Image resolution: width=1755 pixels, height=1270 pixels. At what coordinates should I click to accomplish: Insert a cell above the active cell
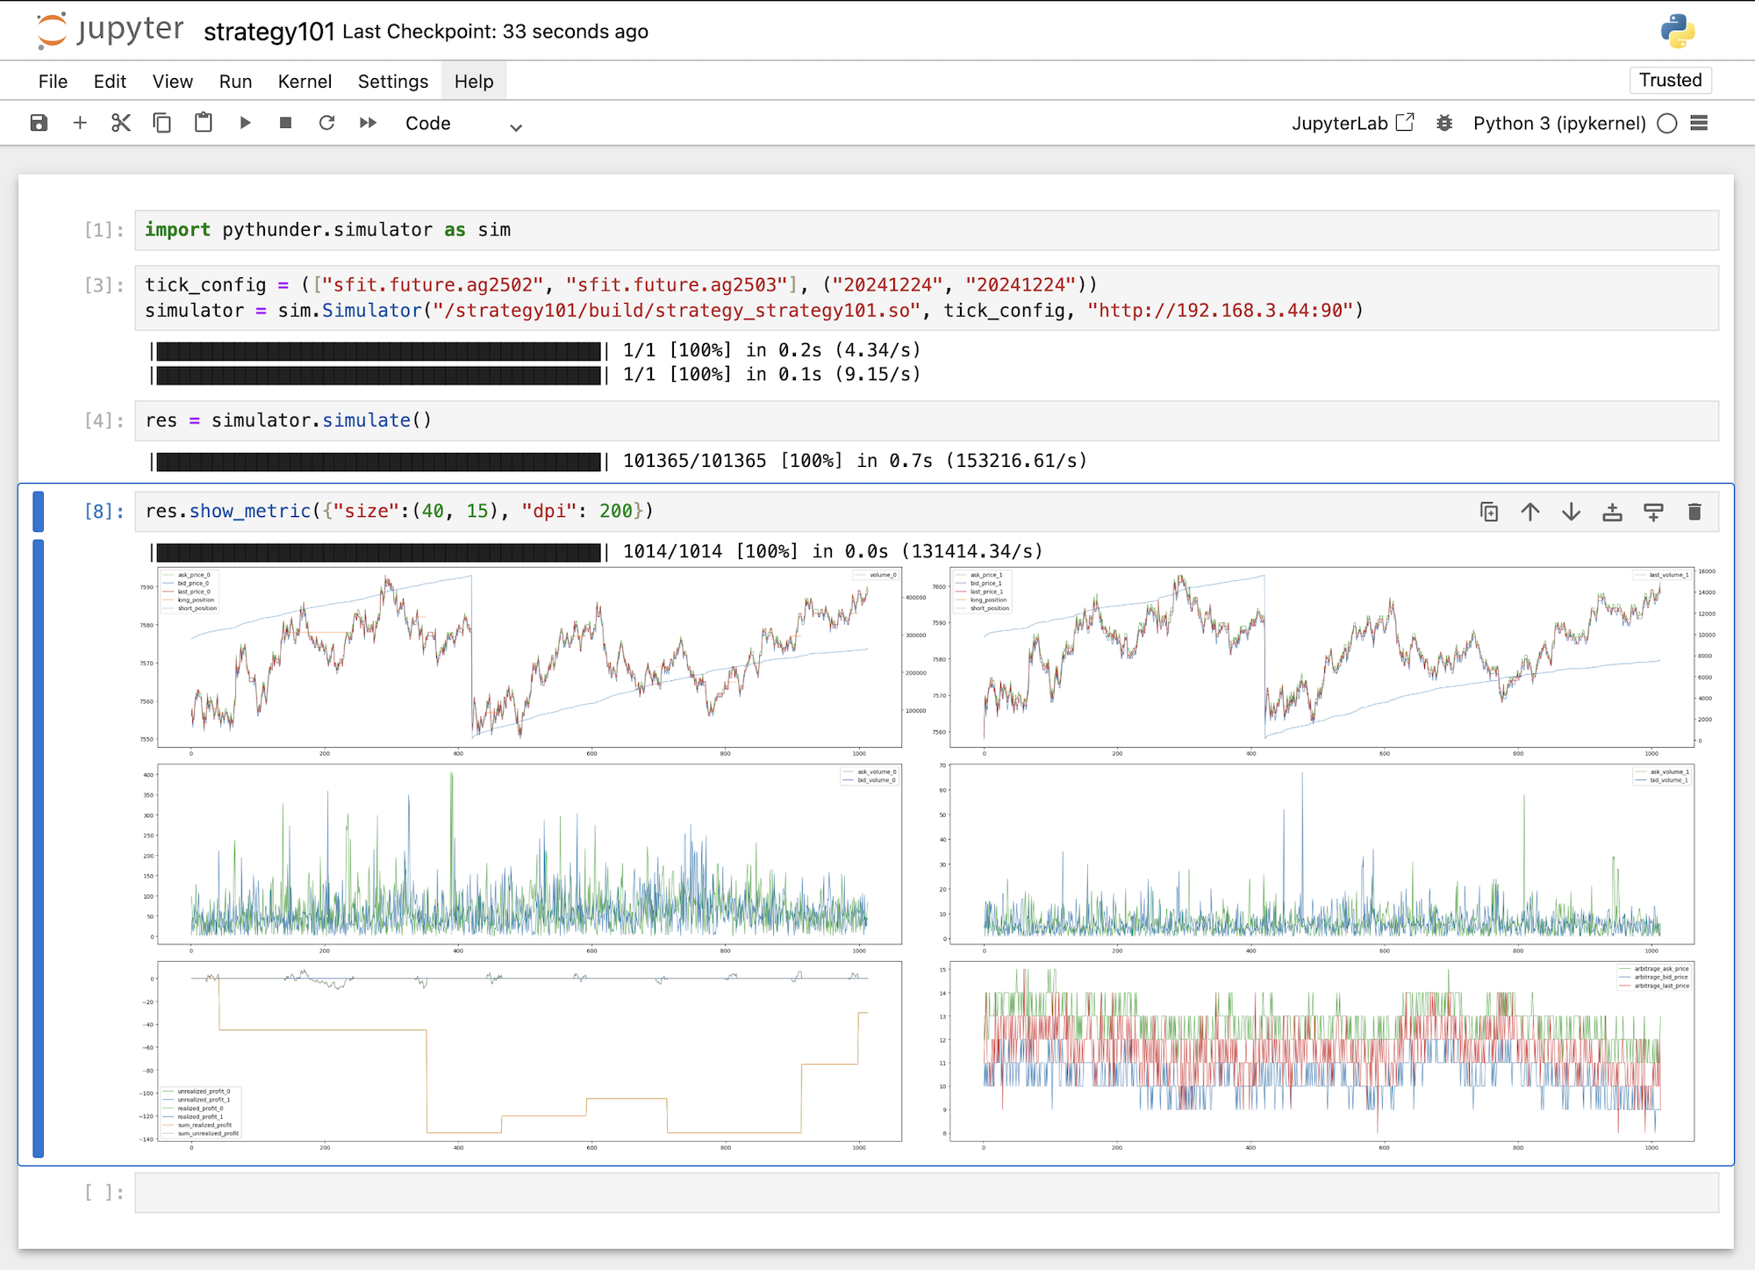click(x=1613, y=512)
